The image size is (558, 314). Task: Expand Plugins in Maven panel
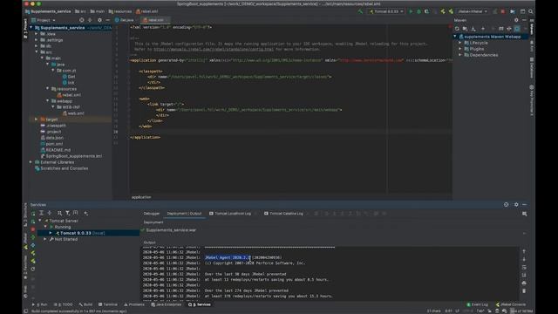click(460, 49)
